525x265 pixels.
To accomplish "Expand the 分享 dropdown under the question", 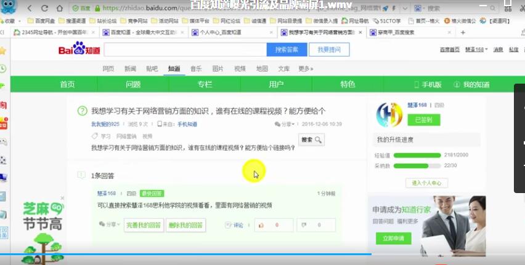I will (x=285, y=124).
